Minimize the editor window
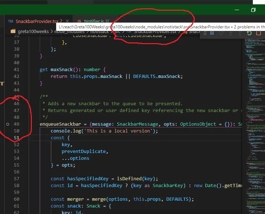265x214 pixels. [237, 10]
